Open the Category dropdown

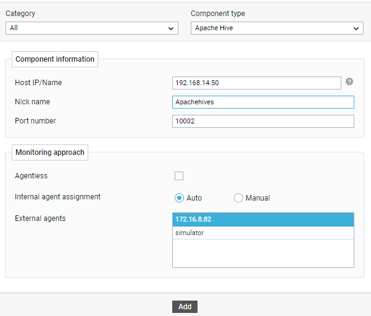pyautogui.click(x=92, y=28)
